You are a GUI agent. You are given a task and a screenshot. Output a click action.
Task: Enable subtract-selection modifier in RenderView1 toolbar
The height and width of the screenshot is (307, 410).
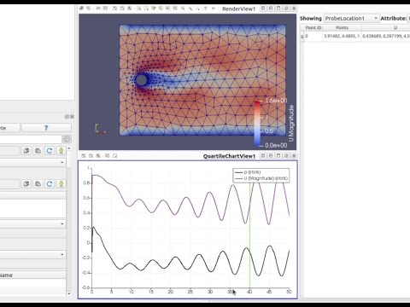[x=122, y=9]
